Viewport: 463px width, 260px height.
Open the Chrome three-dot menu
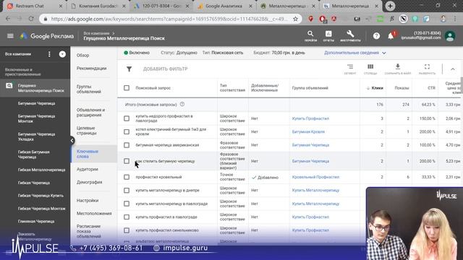455,19
